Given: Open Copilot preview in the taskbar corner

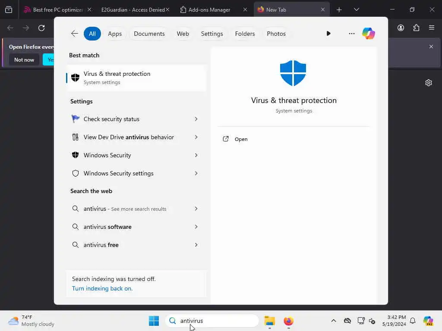Looking at the screenshot, I should (428, 321).
